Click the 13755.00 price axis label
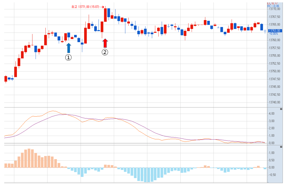This screenshot has width=286, height=186. (274, 56)
